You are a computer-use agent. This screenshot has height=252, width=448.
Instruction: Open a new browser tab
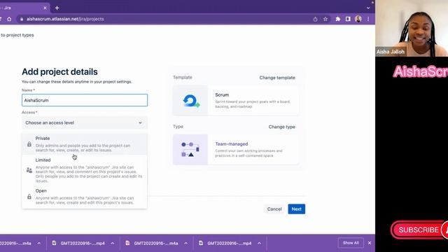[57, 8]
